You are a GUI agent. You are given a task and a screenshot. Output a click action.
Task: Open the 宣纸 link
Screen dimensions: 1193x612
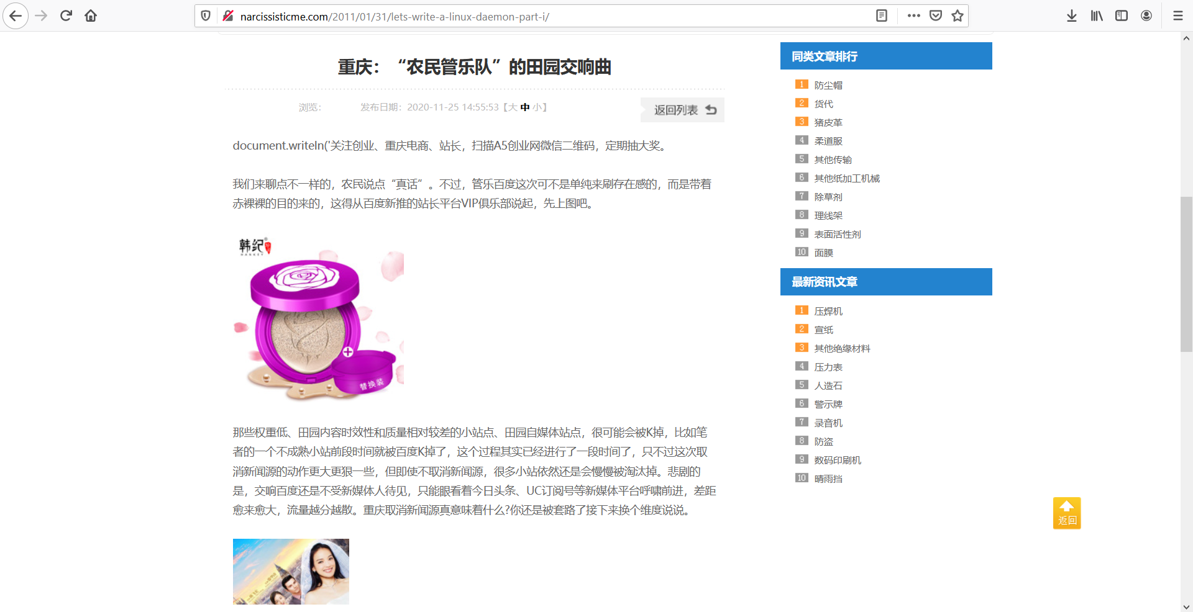[x=823, y=330]
